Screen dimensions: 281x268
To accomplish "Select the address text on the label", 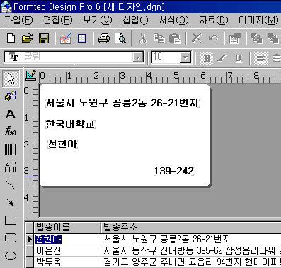I will pyautogui.click(x=122, y=103).
